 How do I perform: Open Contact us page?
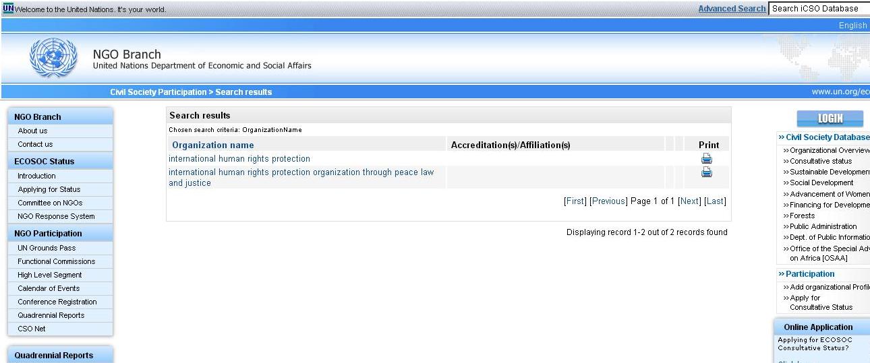click(35, 144)
